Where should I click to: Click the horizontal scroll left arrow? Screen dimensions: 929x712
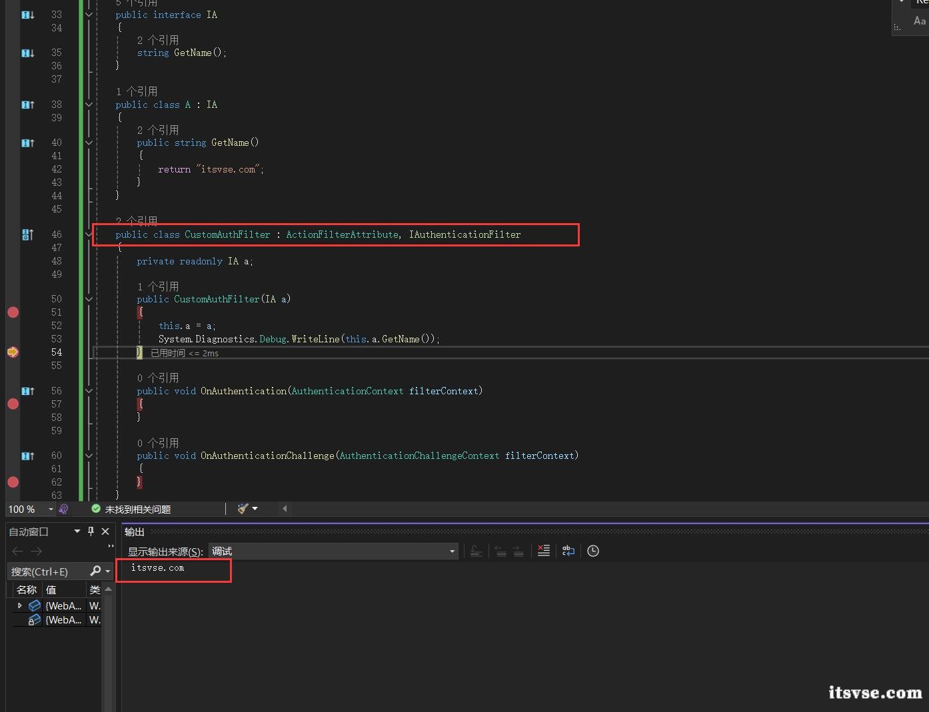[x=285, y=509]
